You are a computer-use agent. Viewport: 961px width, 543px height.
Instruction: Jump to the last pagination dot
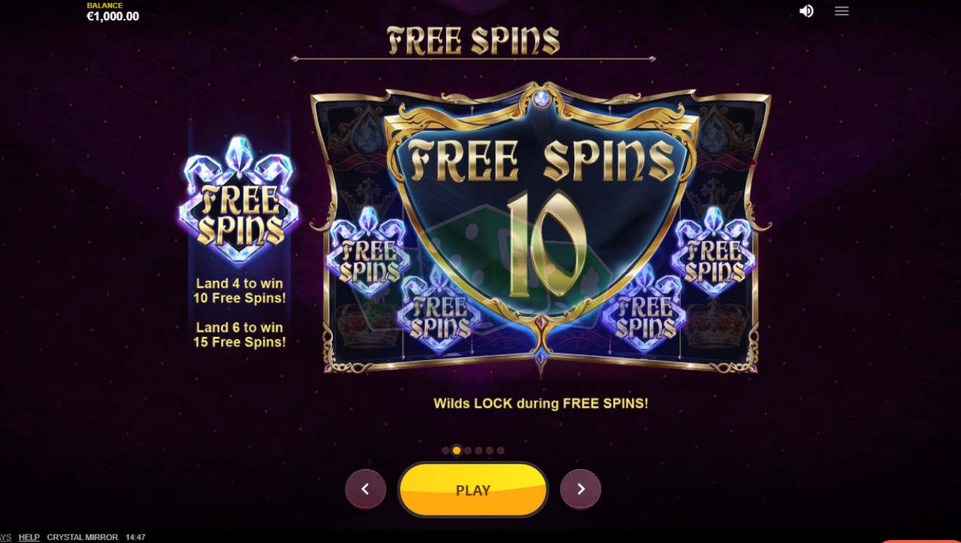tap(501, 451)
